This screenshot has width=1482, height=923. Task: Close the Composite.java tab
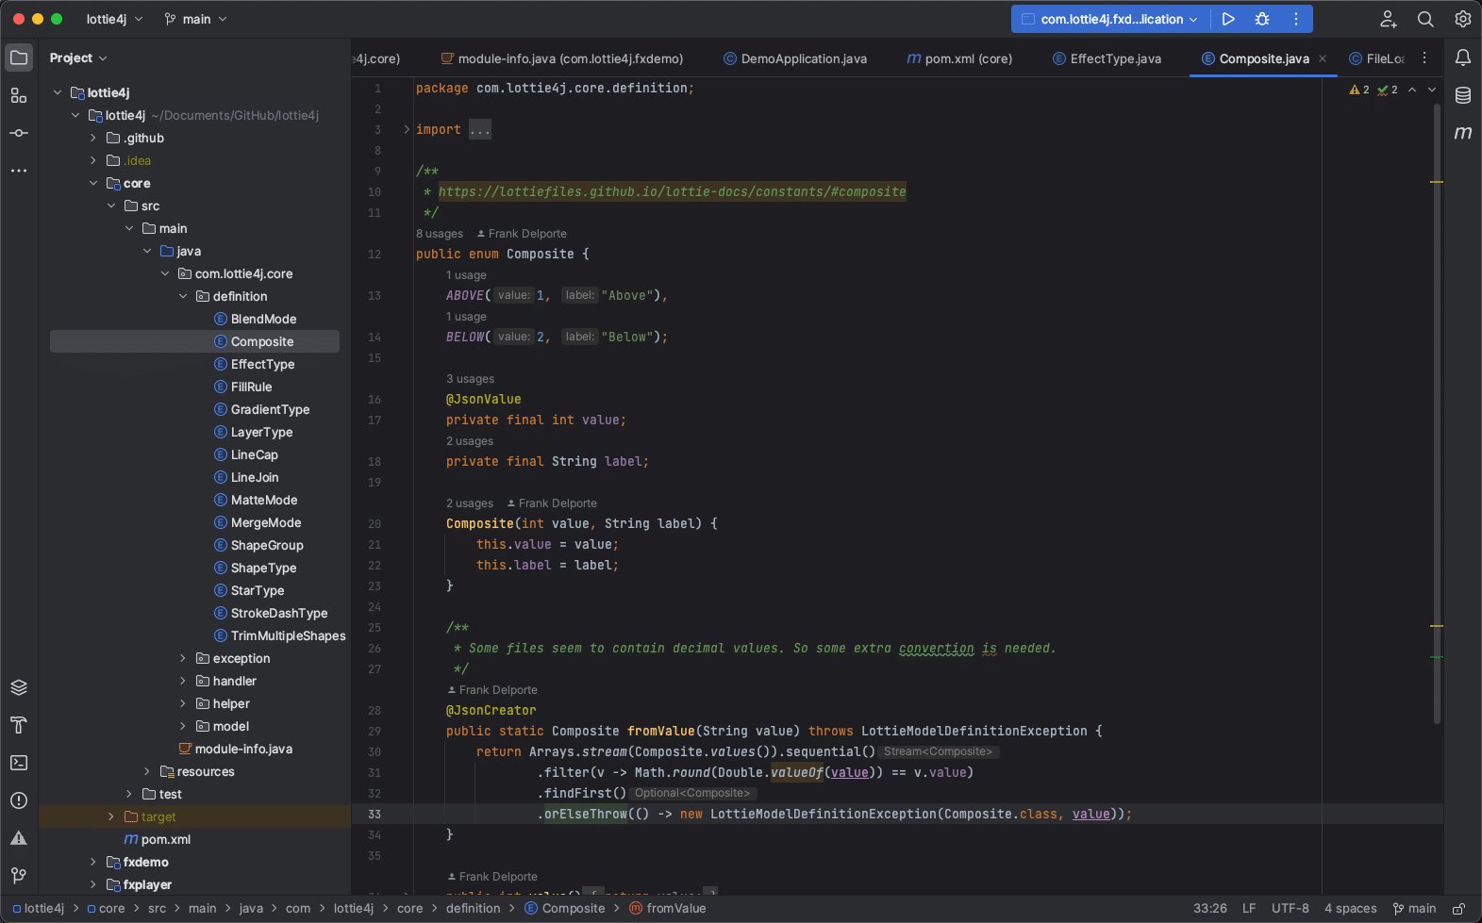tap(1323, 58)
